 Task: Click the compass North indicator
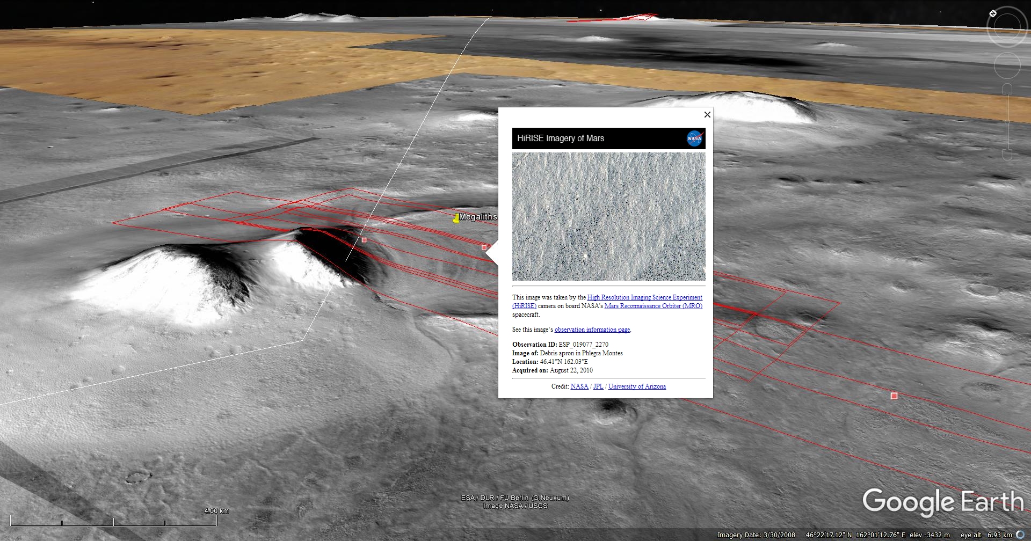coord(993,13)
